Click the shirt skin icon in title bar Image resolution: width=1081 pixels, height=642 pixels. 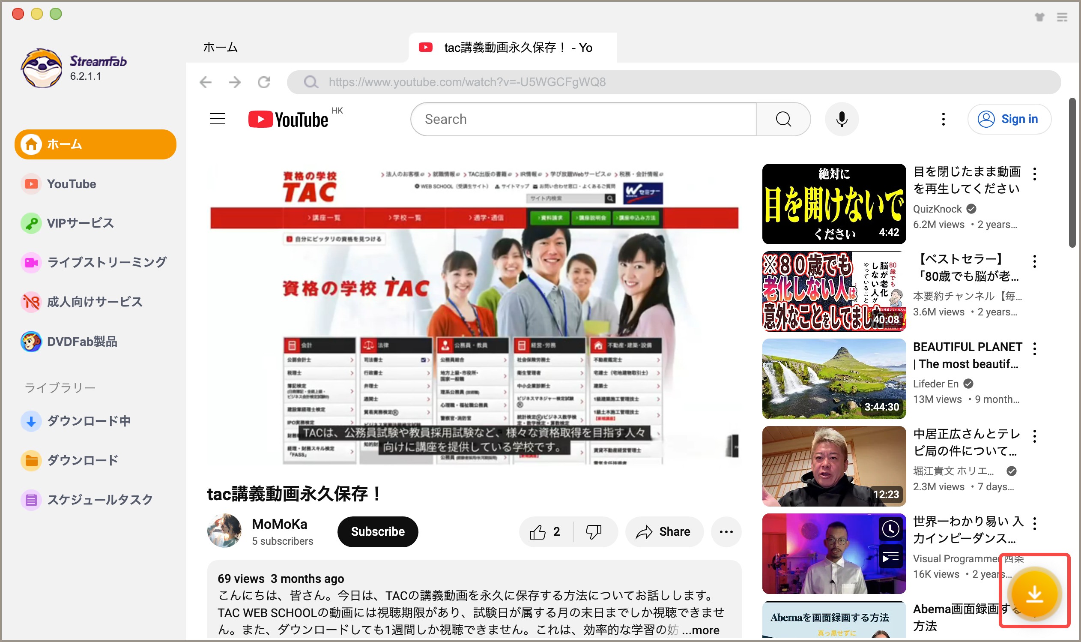click(1039, 17)
